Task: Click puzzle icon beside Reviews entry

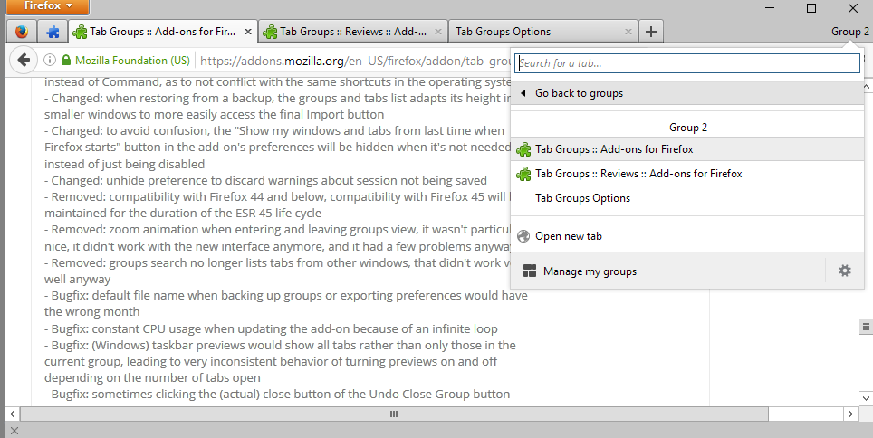Action: 523,174
